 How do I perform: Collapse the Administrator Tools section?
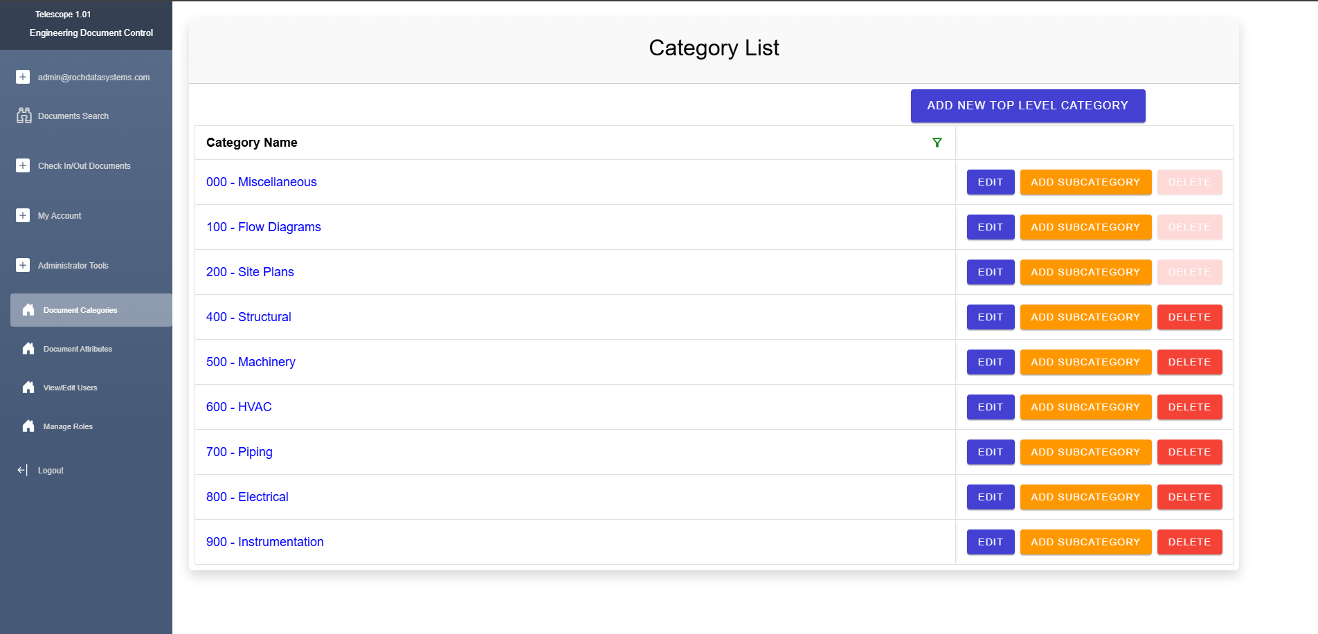click(23, 265)
